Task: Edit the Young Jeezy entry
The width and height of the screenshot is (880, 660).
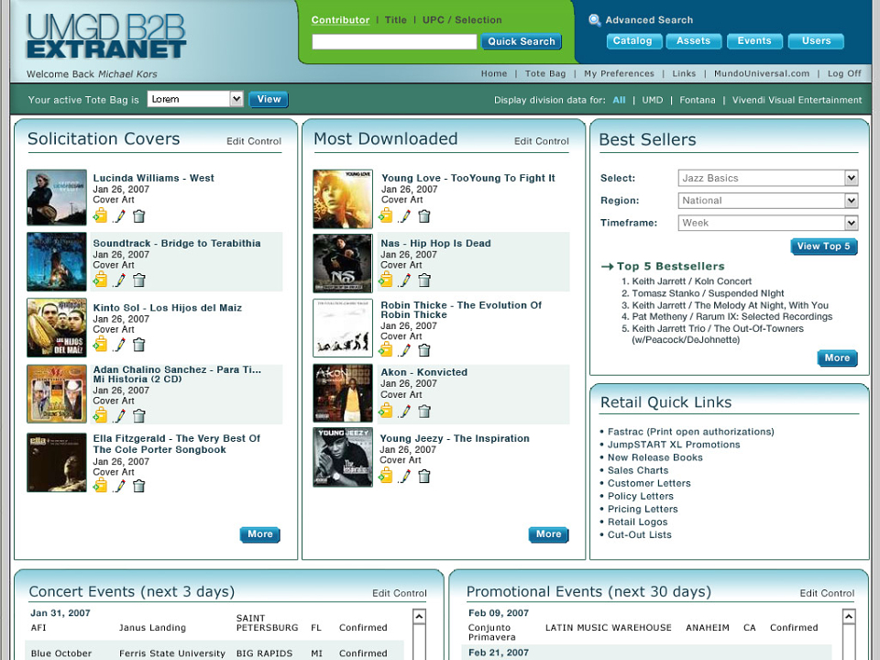Action: tap(404, 477)
